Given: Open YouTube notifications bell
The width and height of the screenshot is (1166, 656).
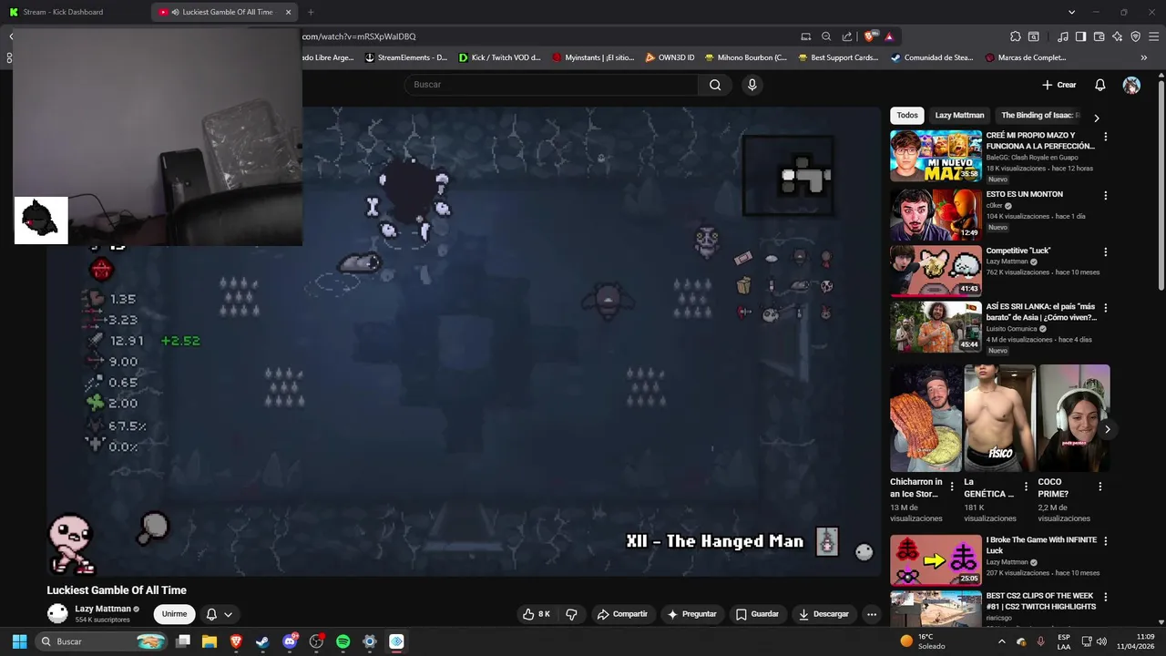Looking at the screenshot, I should tap(1100, 85).
